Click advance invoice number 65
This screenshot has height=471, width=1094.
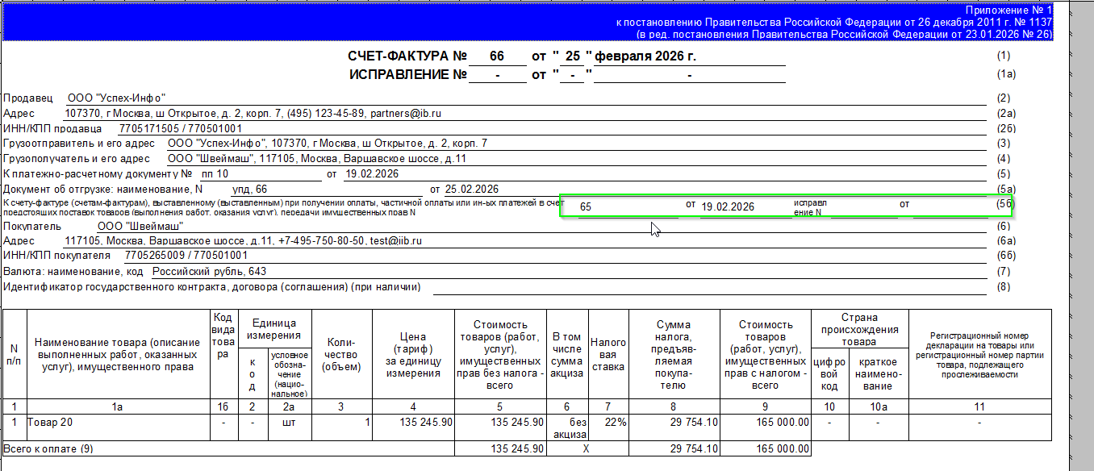(586, 206)
